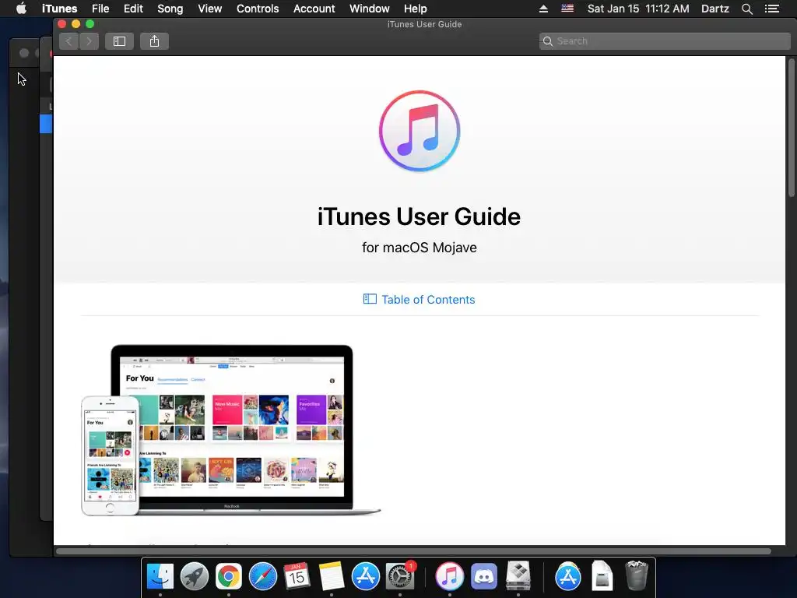The height and width of the screenshot is (598, 797).
Task: Open the Trash in the Dock
Action: coord(637,576)
